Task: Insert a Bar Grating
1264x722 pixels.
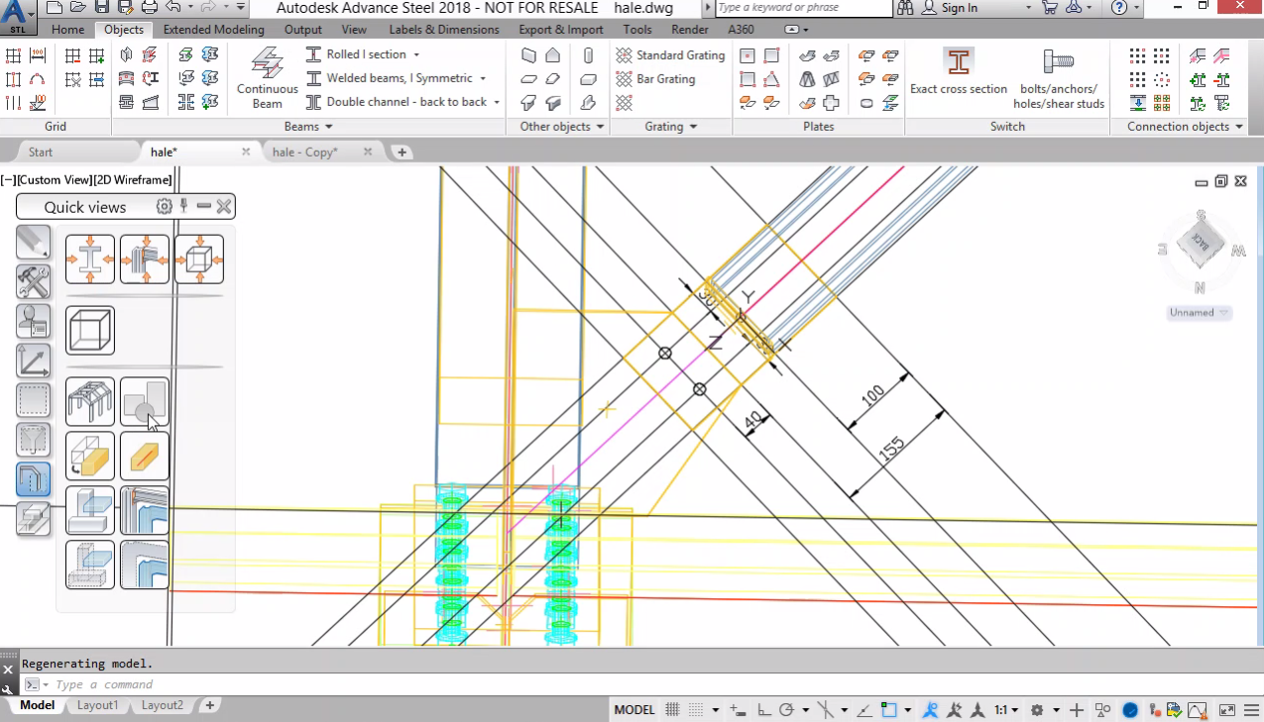Action: [x=655, y=79]
